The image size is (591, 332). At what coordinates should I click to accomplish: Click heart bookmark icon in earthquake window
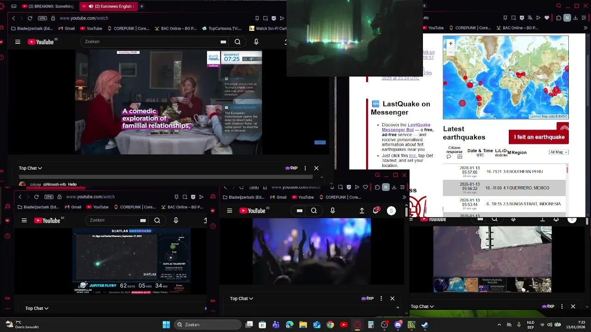(x=547, y=18)
